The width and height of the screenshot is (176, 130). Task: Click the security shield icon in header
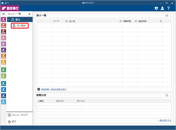click(156, 8)
